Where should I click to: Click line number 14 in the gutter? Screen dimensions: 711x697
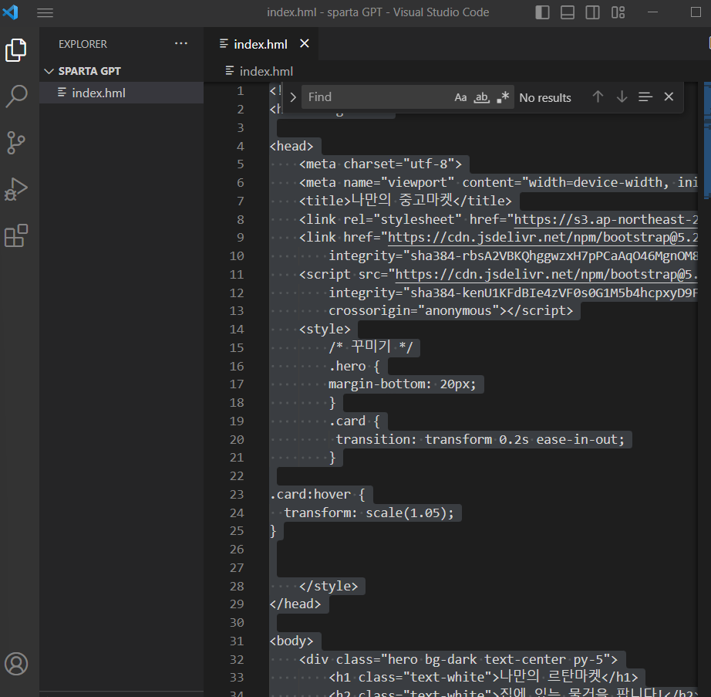[237, 330]
